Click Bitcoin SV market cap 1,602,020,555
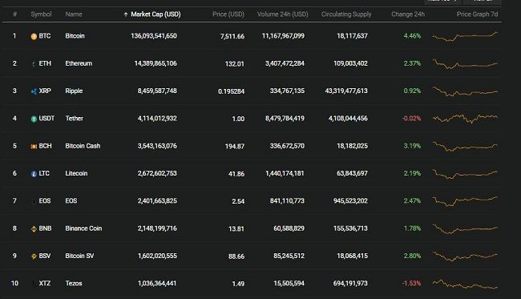The image size is (521, 299). click(157, 257)
